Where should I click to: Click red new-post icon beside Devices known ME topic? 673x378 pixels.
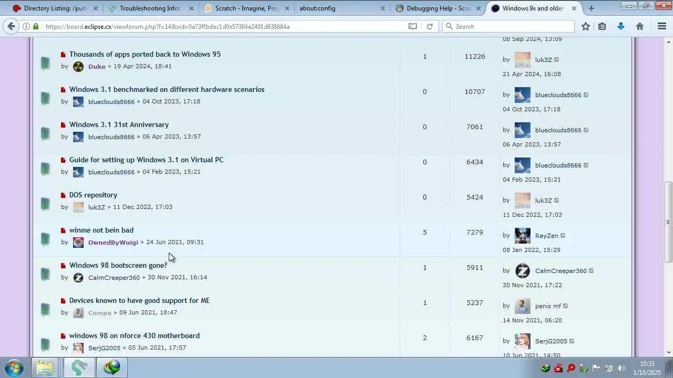(x=63, y=301)
